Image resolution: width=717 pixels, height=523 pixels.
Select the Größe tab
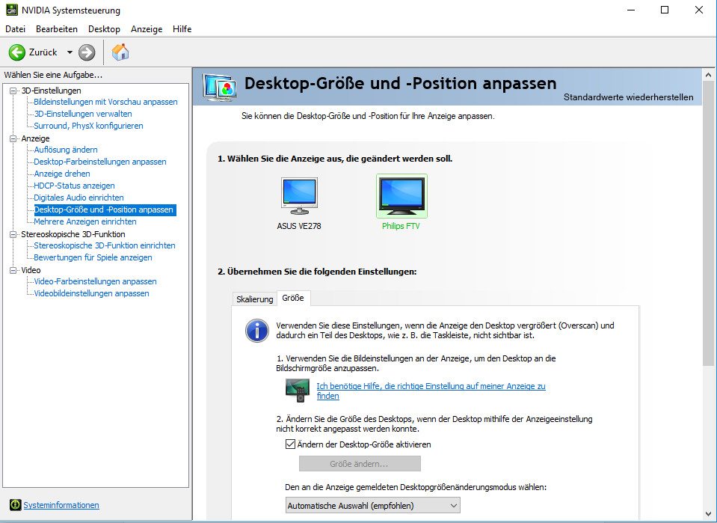point(293,298)
